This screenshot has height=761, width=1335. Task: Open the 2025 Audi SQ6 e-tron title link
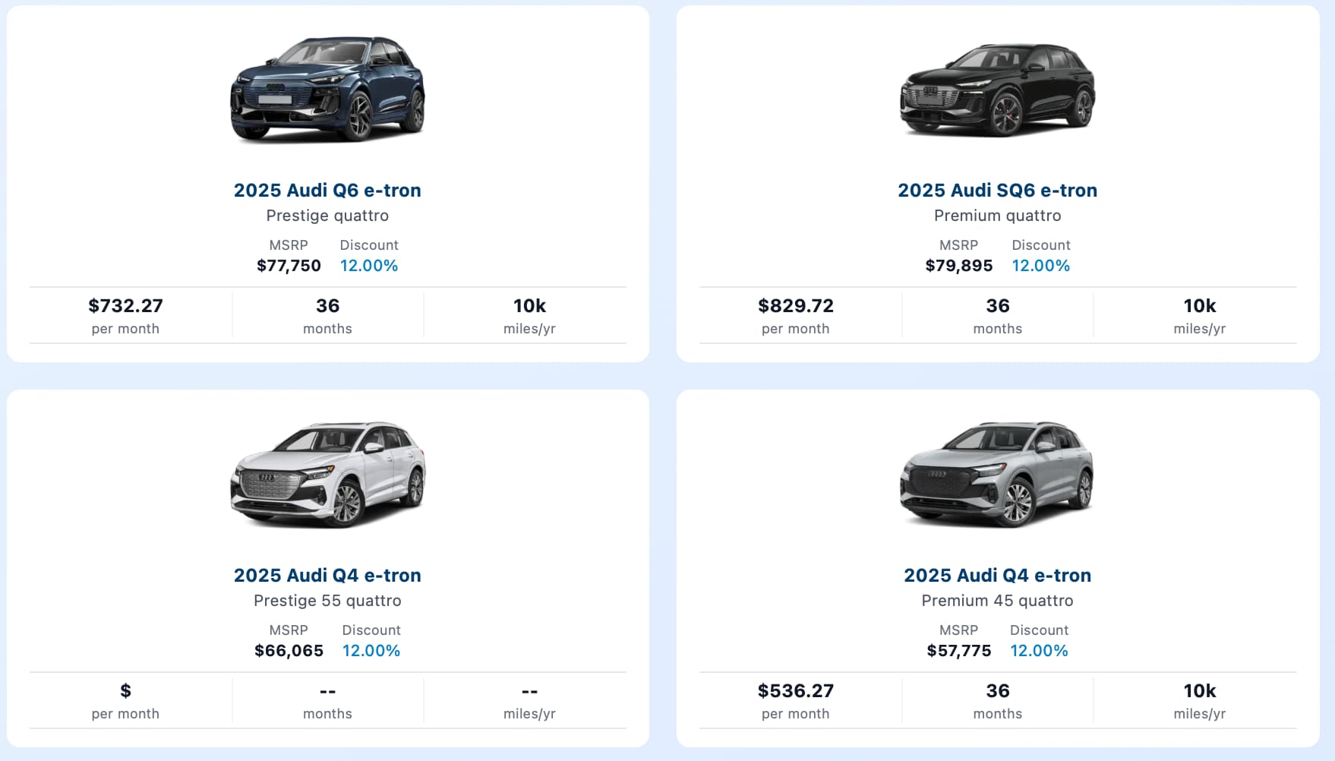click(997, 190)
